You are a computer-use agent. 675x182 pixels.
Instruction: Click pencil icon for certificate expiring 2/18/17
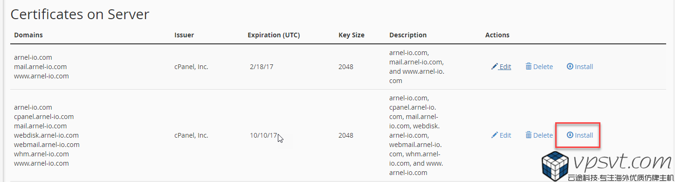(x=495, y=67)
